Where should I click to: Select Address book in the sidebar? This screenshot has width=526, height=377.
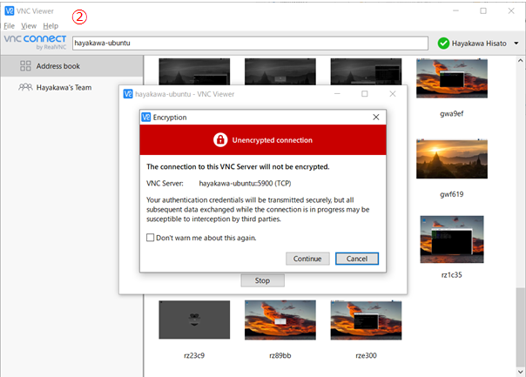(x=59, y=65)
